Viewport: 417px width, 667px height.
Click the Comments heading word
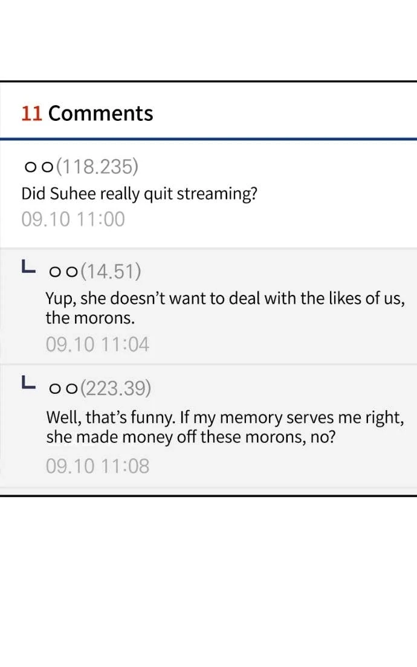point(100,114)
